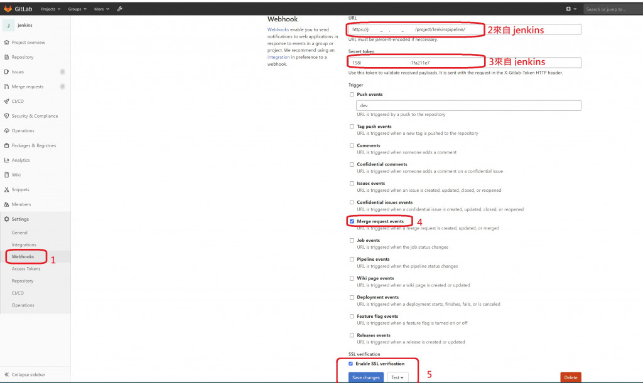Open the CI/CD rocket icon
Viewport: 643px width, 383px height.
tap(6, 101)
